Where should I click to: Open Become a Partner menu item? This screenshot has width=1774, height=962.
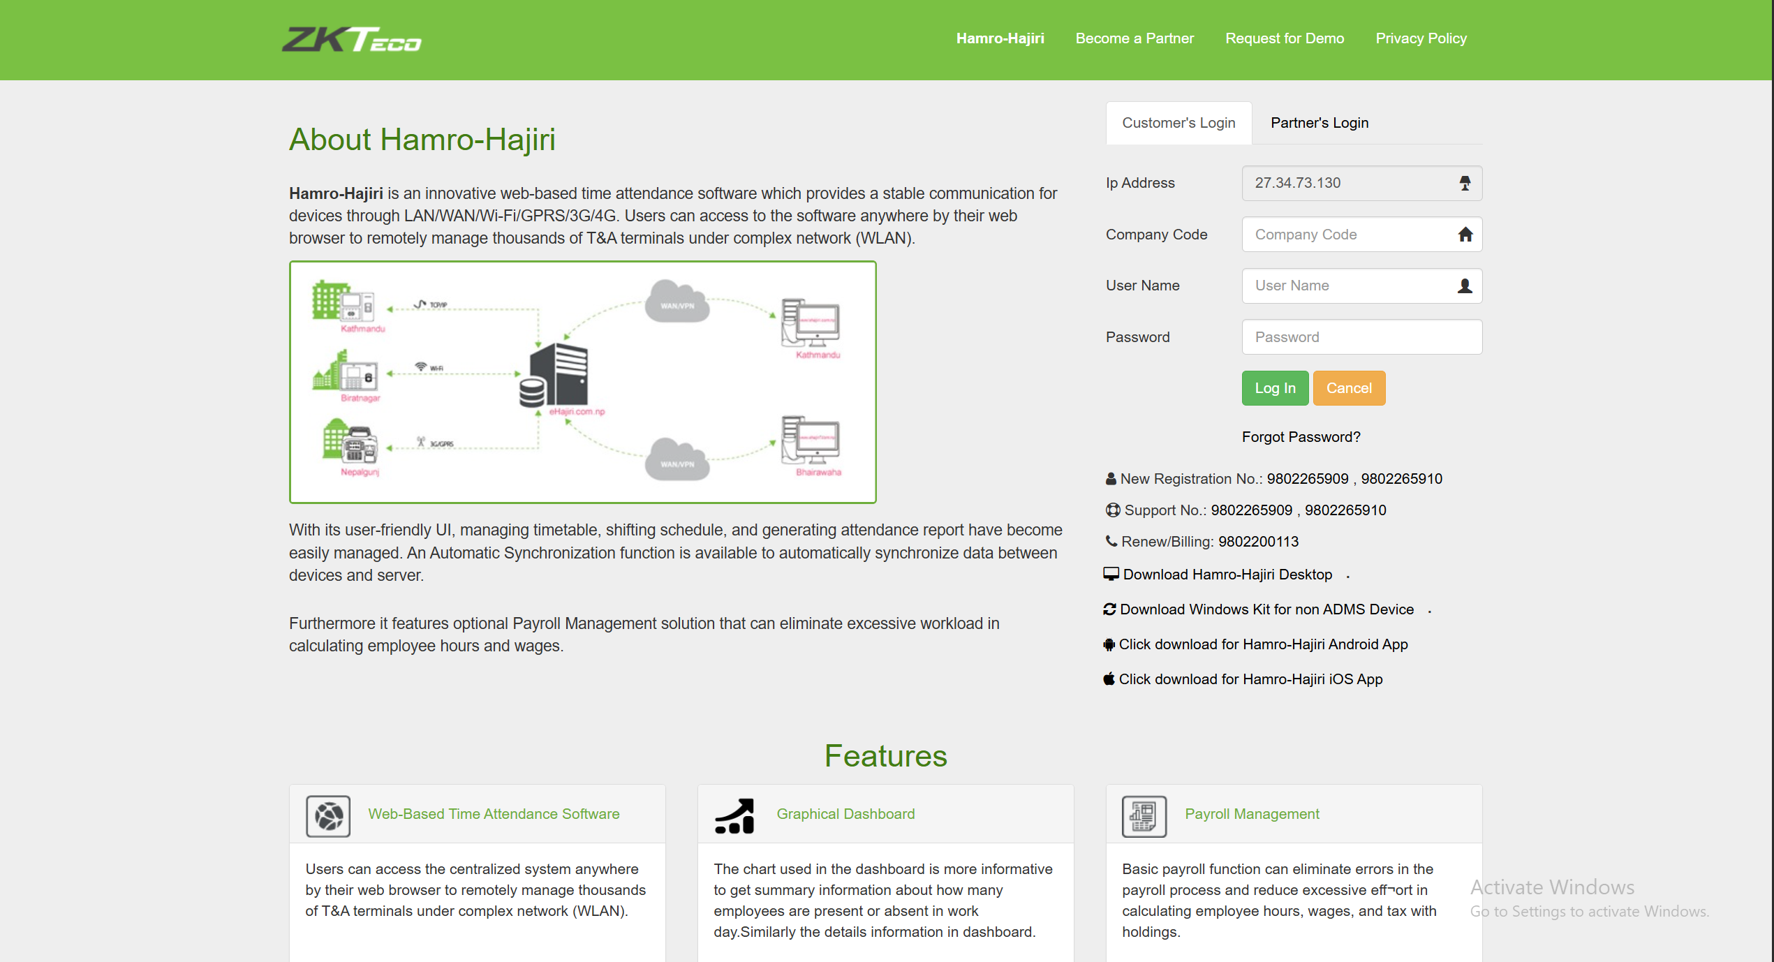(1134, 38)
